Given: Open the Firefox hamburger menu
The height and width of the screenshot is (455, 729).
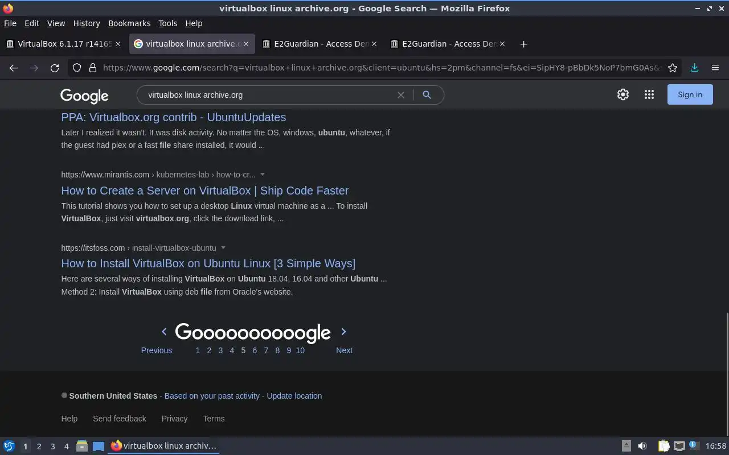Looking at the screenshot, I should coord(715,68).
